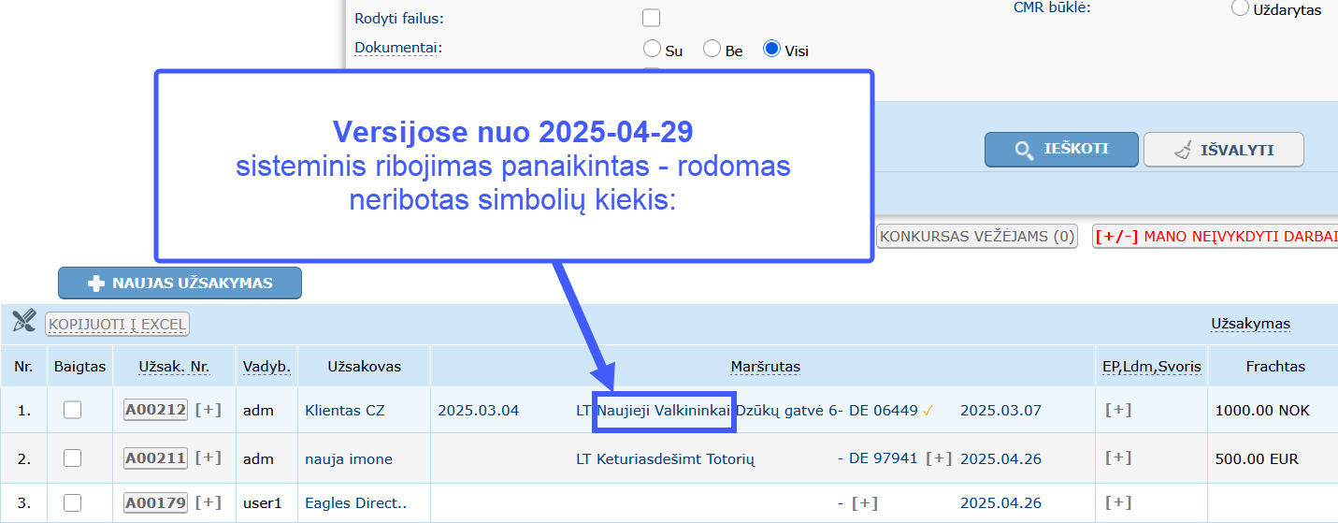1338x523 pixels.
Task: Select the Su documents radio button
Action: [653, 49]
